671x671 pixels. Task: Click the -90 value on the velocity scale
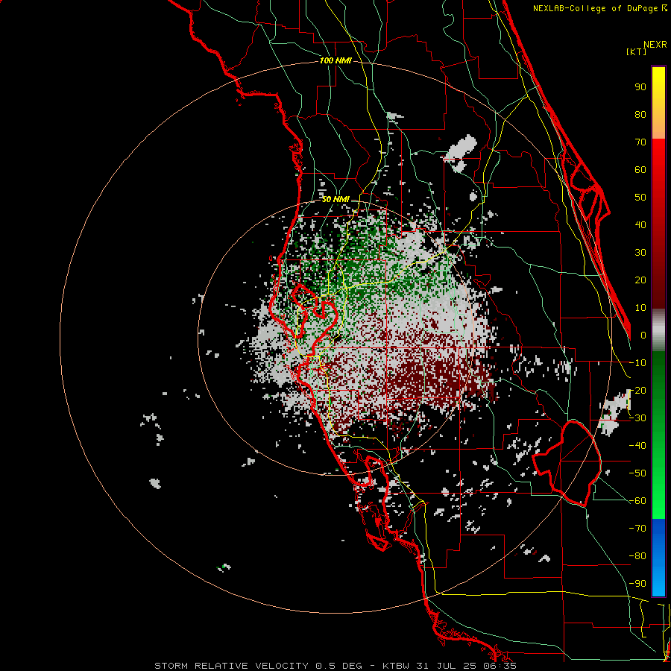(x=637, y=584)
